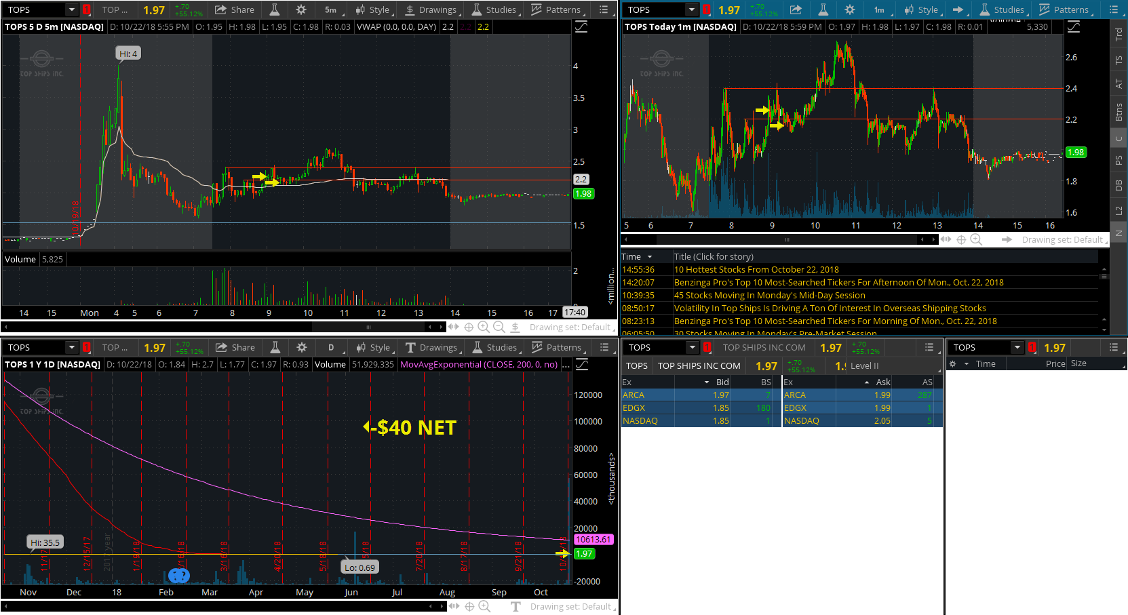Image resolution: width=1128 pixels, height=615 pixels.
Task: Click the right arrow icon on the 1m chart toolbar
Action: point(958,9)
